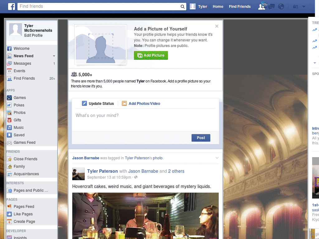Click the News Feed icon in sidebar

pos(9,56)
